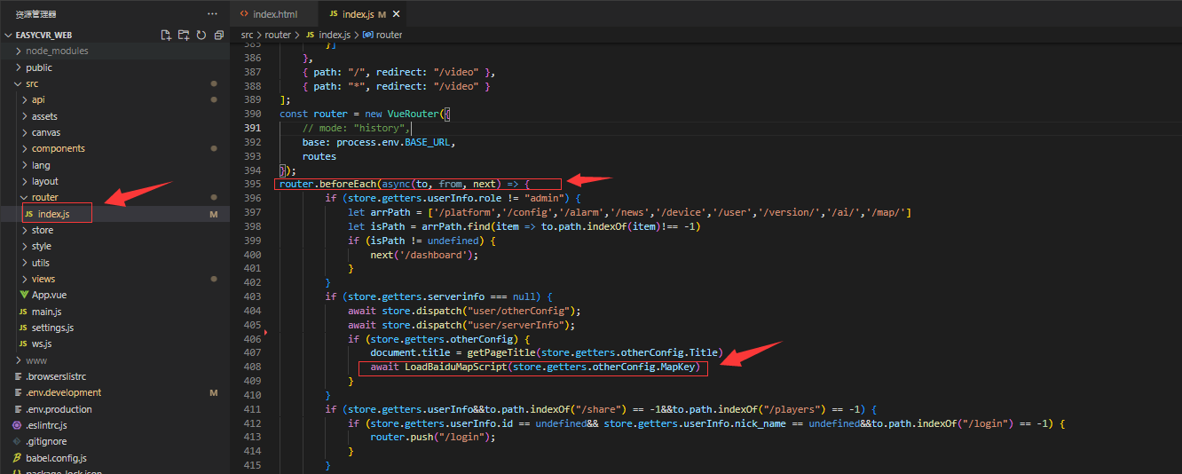Collapse the router folder
1182x474 pixels.
point(45,197)
